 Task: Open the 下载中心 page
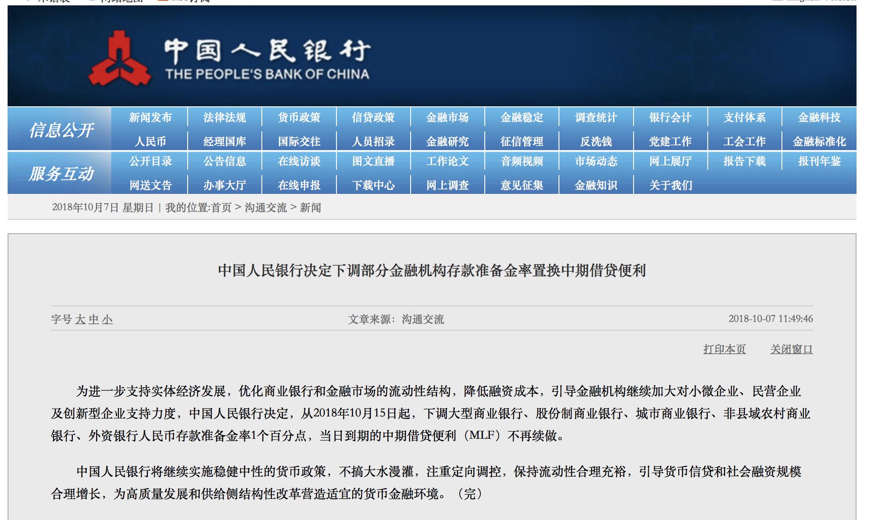(x=373, y=185)
